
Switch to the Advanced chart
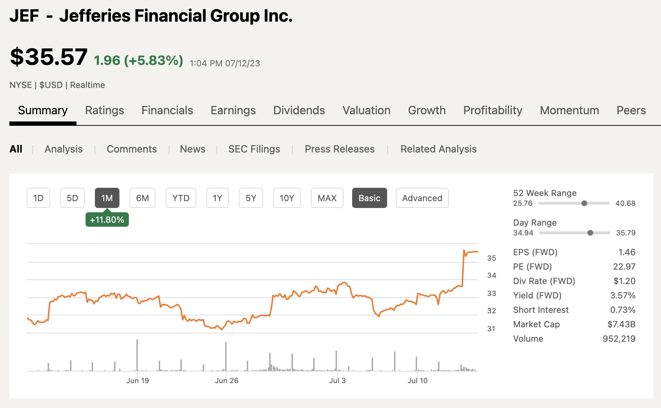coord(422,198)
